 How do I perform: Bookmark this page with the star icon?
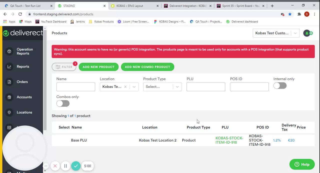(290, 14)
